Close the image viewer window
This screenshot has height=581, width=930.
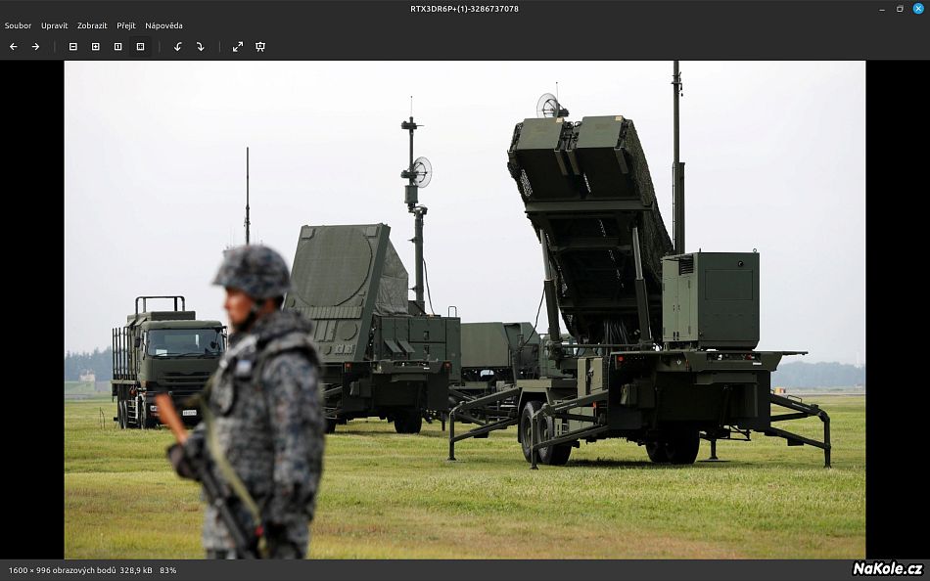(918, 9)
